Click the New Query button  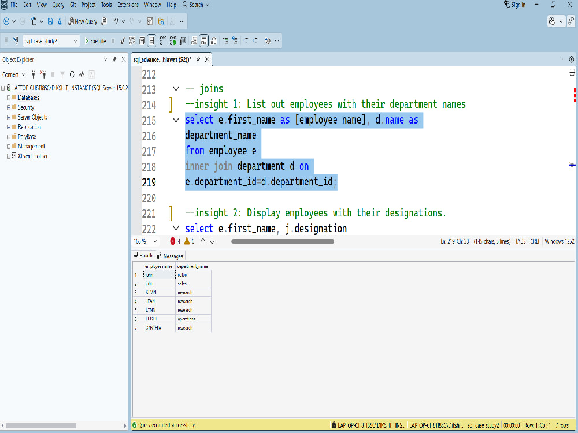pos(83,21)
